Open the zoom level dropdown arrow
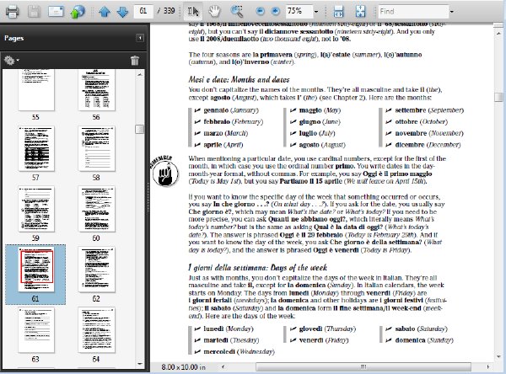The height and width of the screenshot is (374, 506). point(316,12)
